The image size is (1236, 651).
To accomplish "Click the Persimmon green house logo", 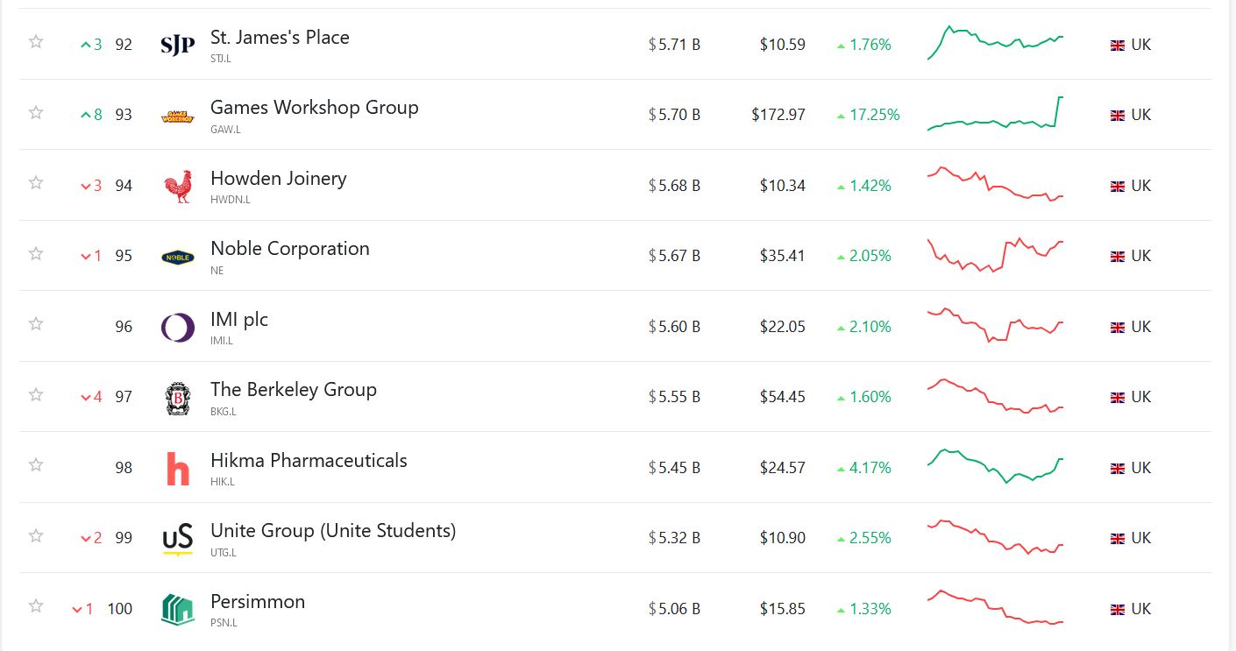I will pos(178,610).
